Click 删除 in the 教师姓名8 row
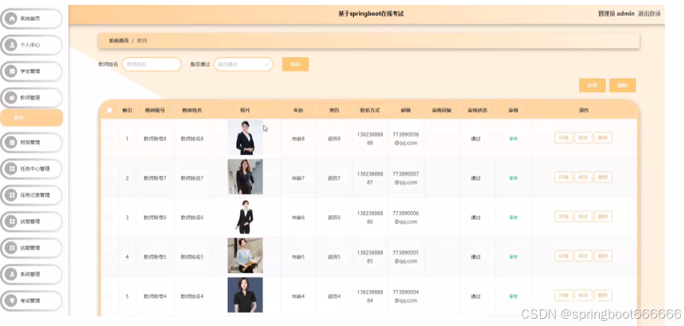Viewport: 684px width, 326px height. tap(603, 138)
